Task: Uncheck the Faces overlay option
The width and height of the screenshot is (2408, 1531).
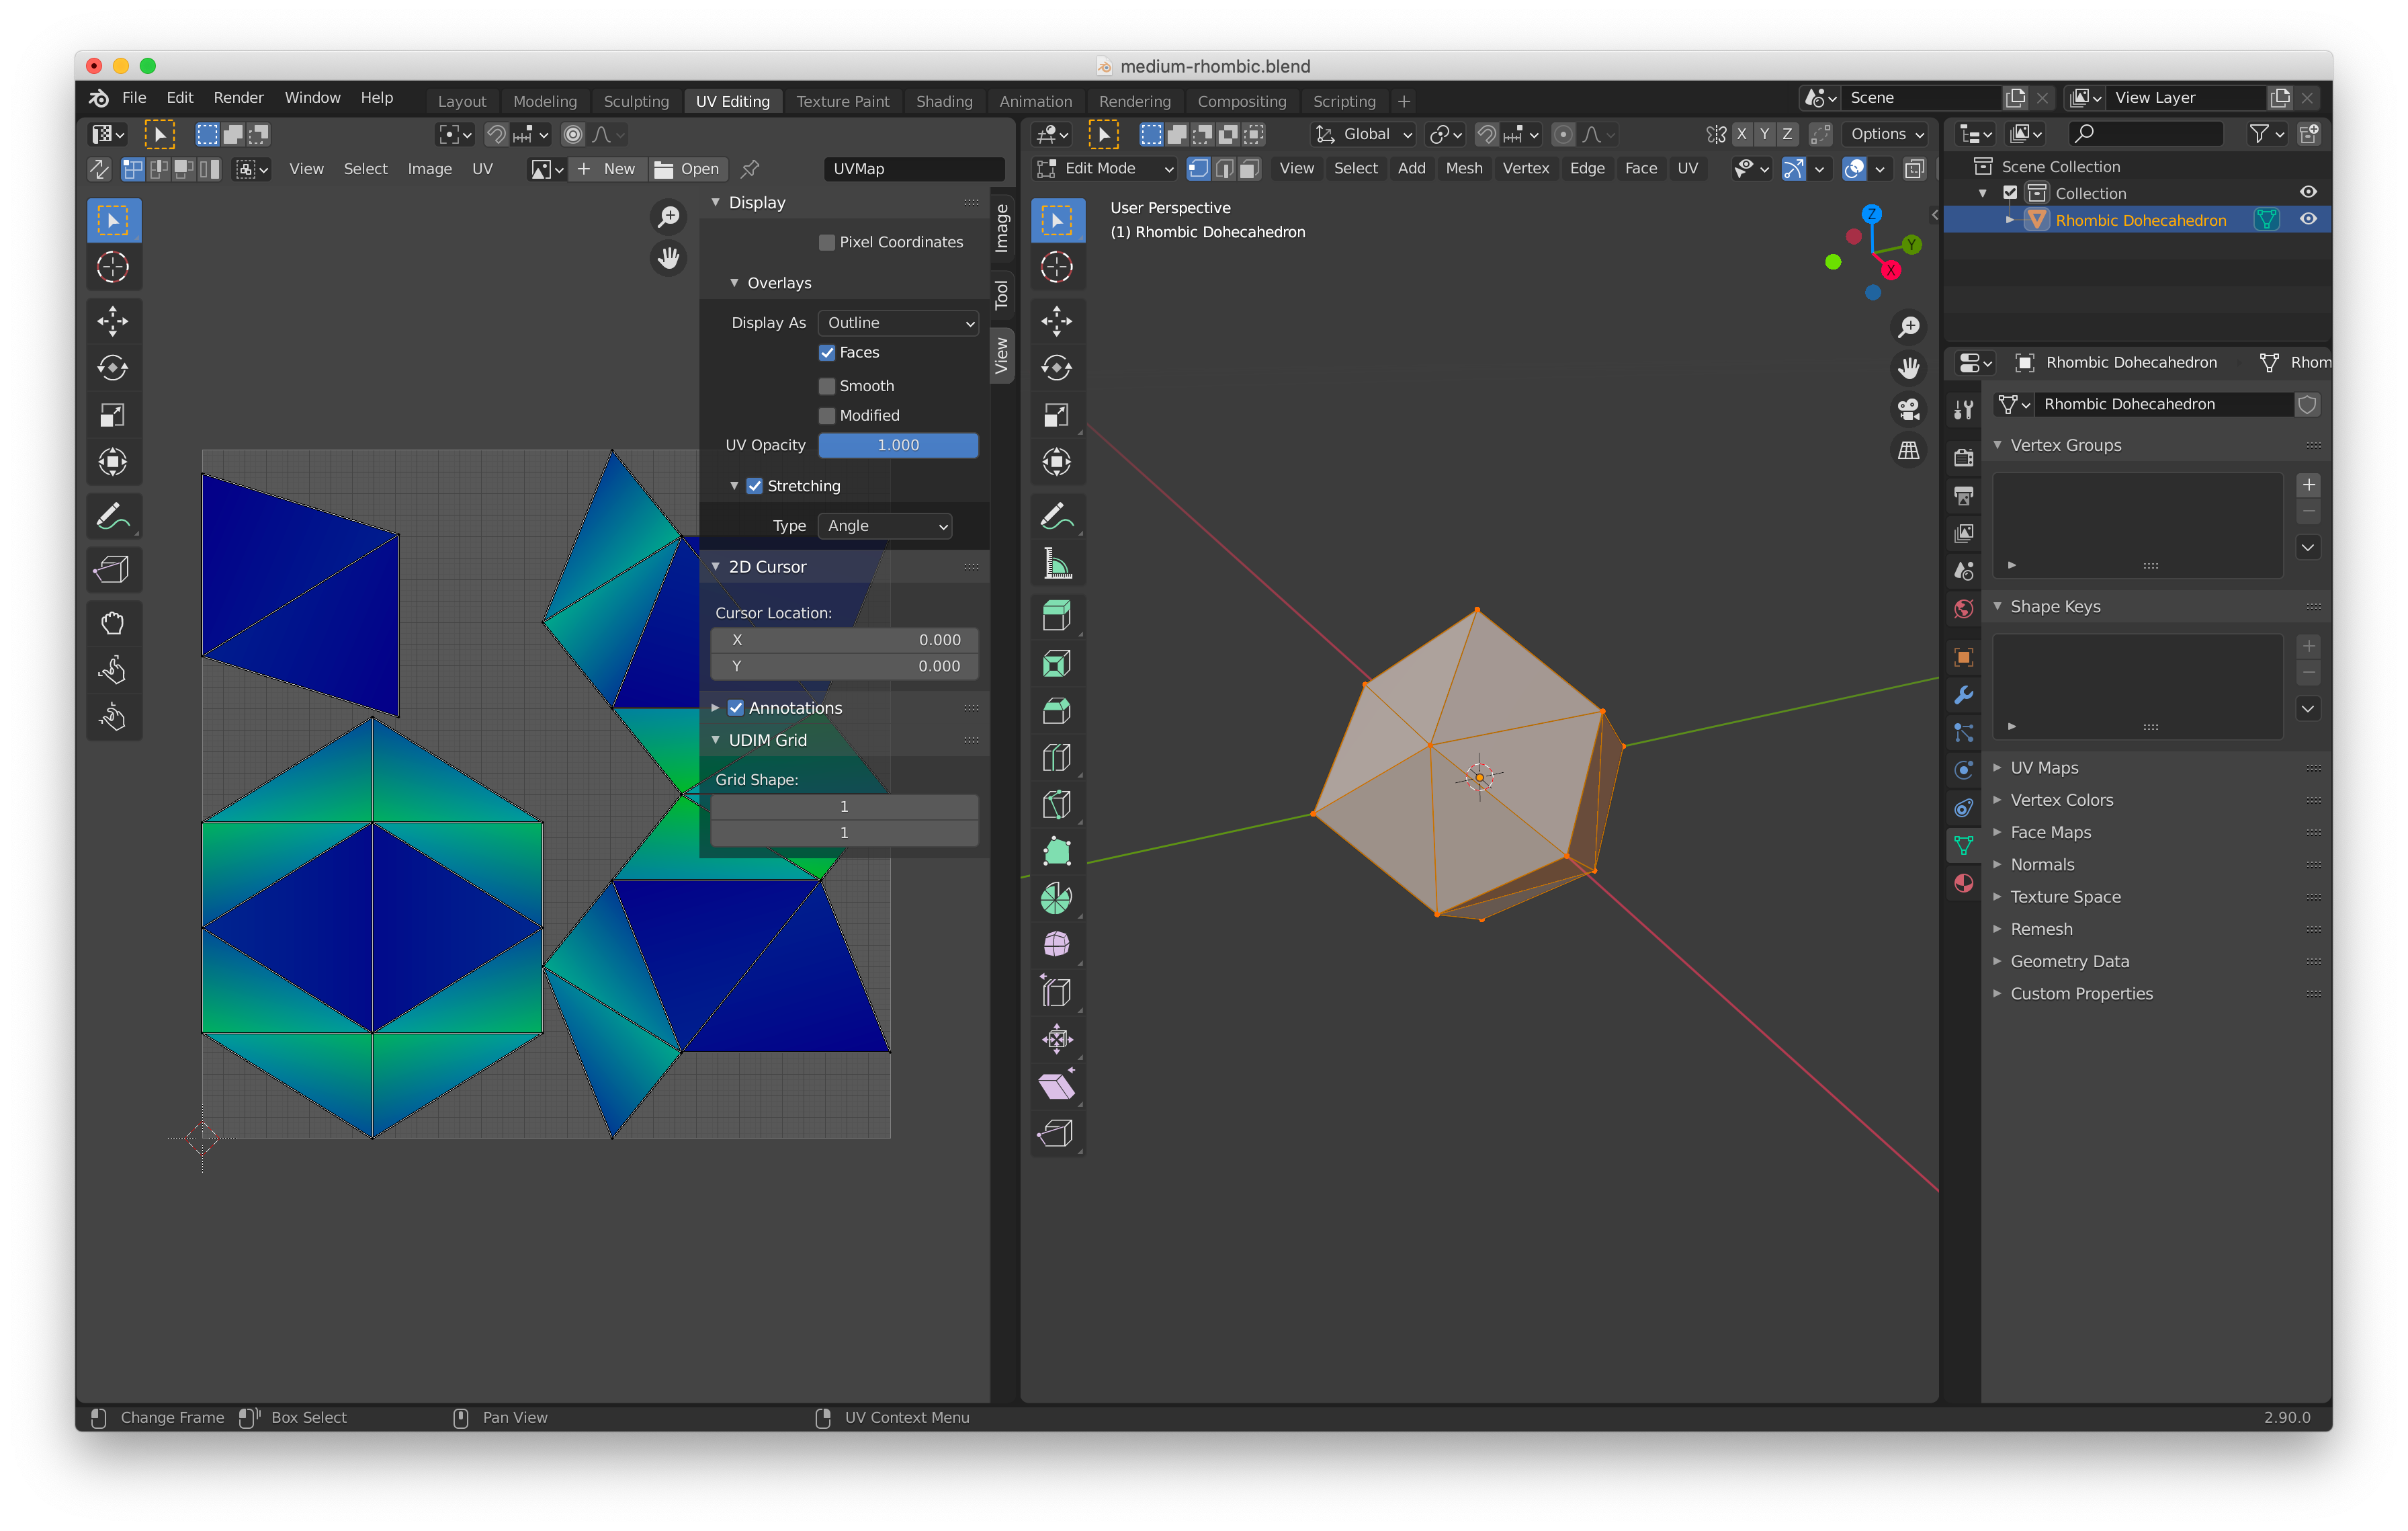Action: (827, 352)
